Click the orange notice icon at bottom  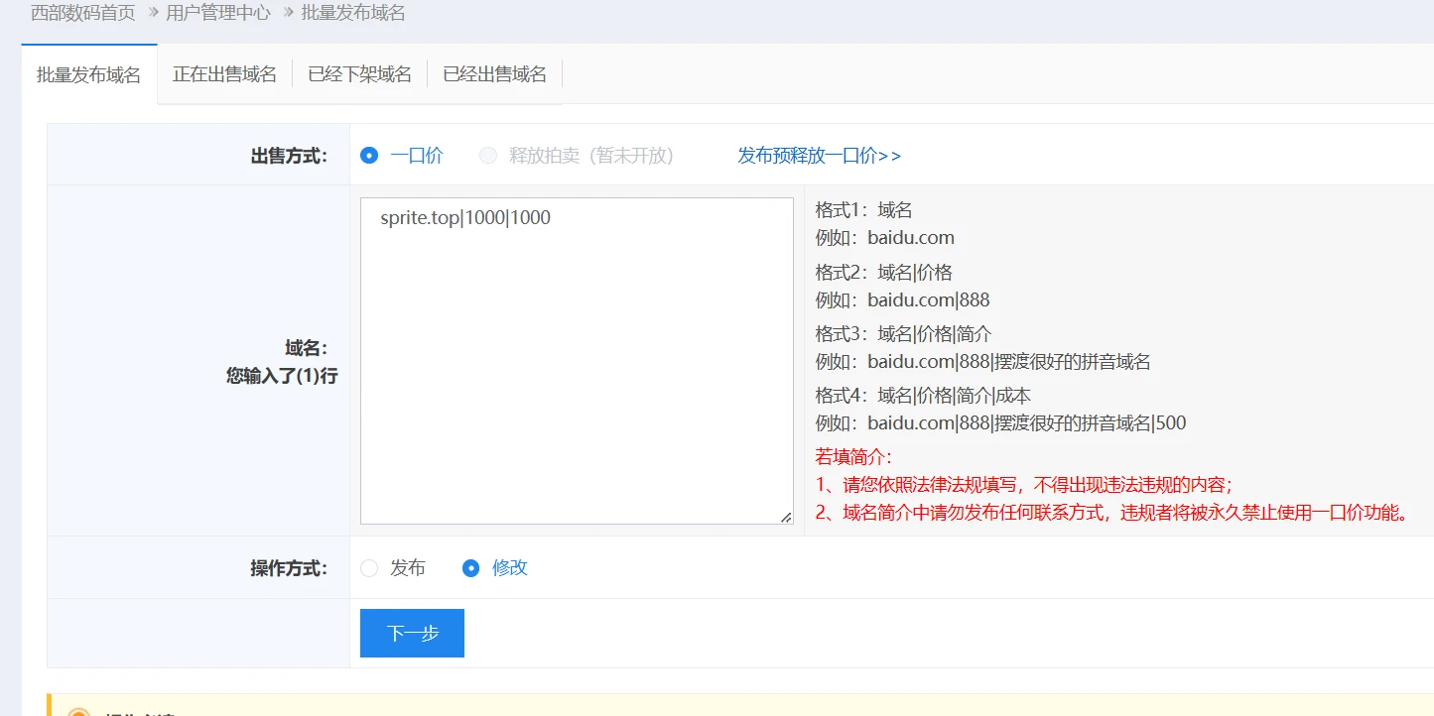tap(79, 712)
